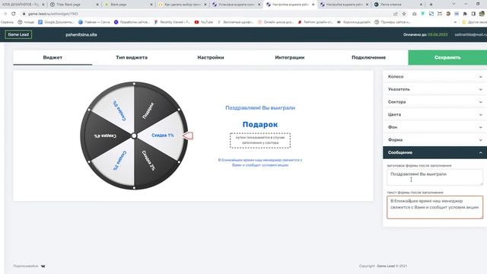The height and width of the screenshot is (274, 487).
Task: Click the Game Lead copyright link
Action: [386, 266]
